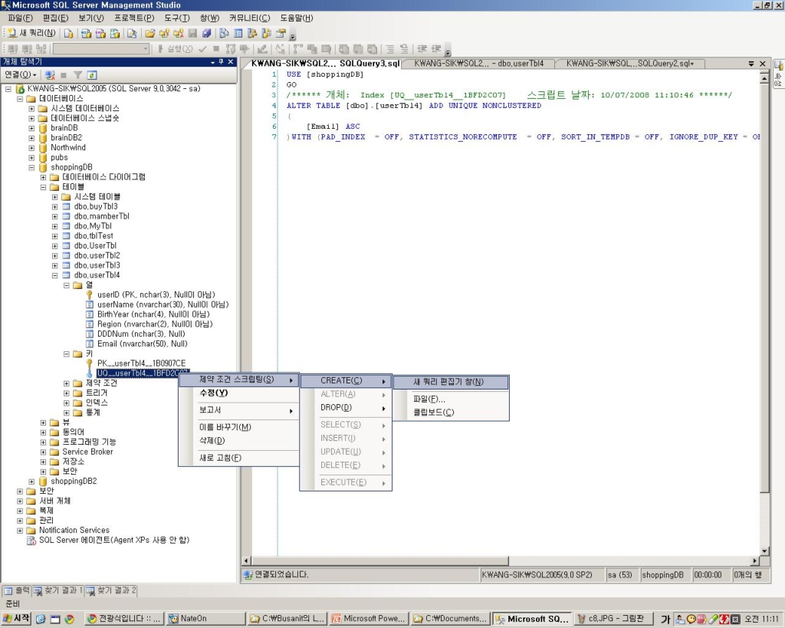This screenshot has width=785, height=628.
Task: Click the Properties Window toolbar icon
Action: pyautogui.click(x=281, y=34)
